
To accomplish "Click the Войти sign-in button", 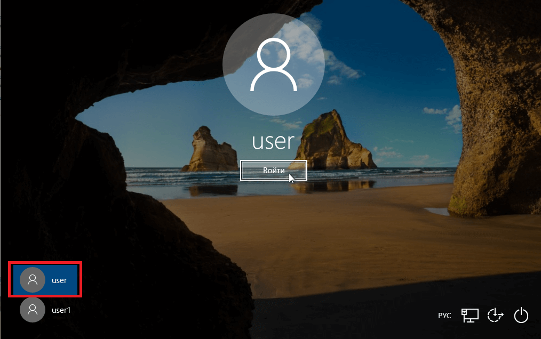I will (274, 170).
